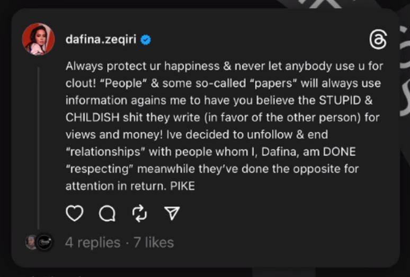
Task: Click the word PIKE ending the post
Action: coord(183,186)
